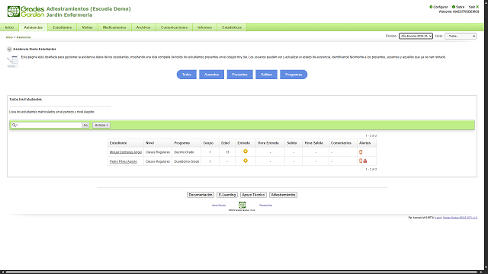Viewport: 488px width, 274px height.
Task: Click Pedro's red alert document icon
Action: point(361,161)
